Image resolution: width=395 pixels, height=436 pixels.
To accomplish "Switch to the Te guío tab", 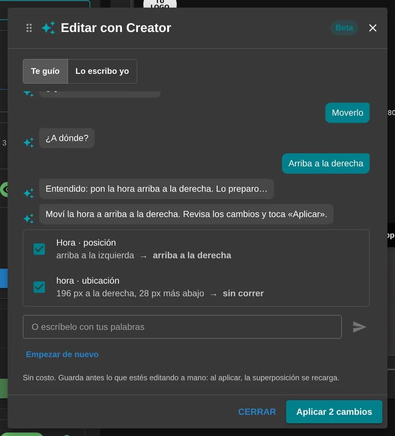I will coord(45,71).
